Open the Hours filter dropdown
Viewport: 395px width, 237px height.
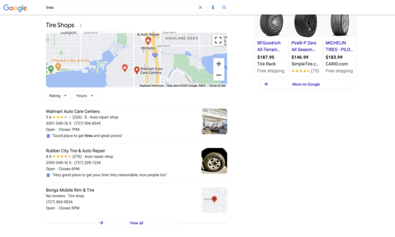(x=86, y=95)
